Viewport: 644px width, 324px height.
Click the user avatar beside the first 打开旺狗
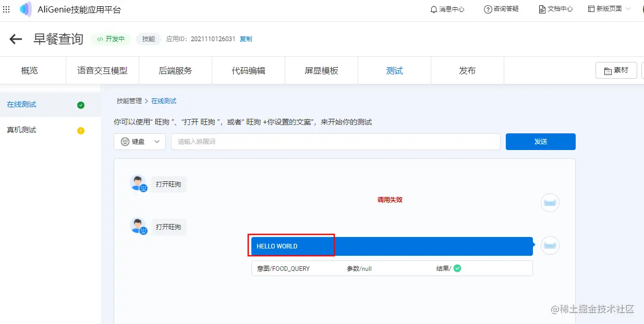click(x=138, y=184)
